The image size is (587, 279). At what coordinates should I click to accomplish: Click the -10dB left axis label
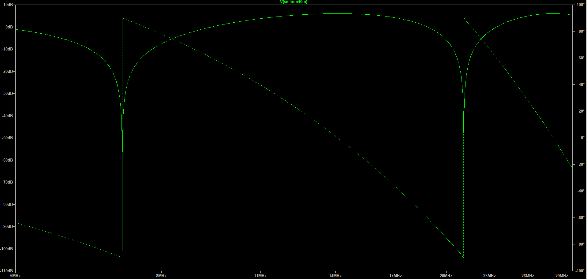(8, 49)
